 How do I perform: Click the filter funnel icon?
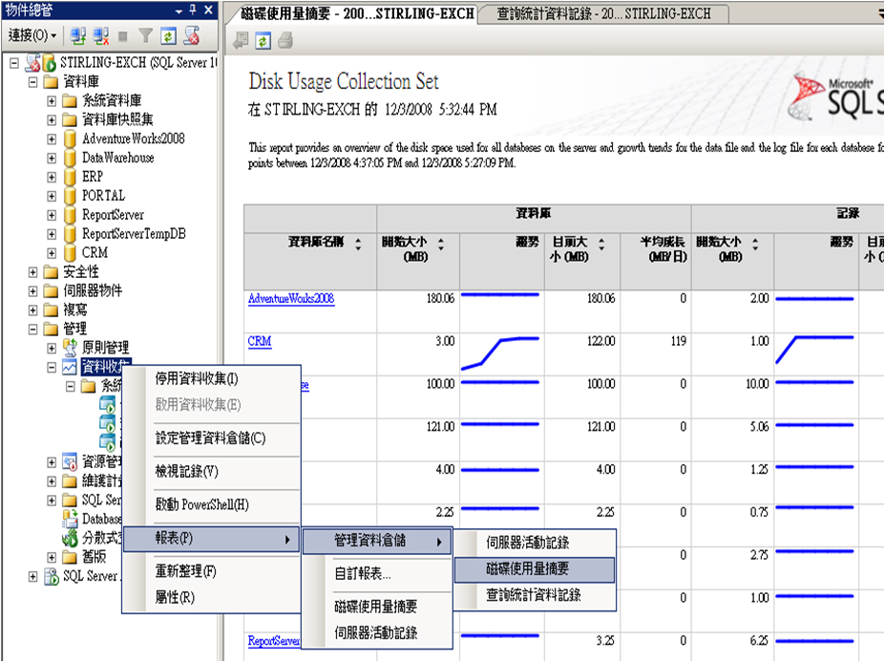(x=146, y=36)
